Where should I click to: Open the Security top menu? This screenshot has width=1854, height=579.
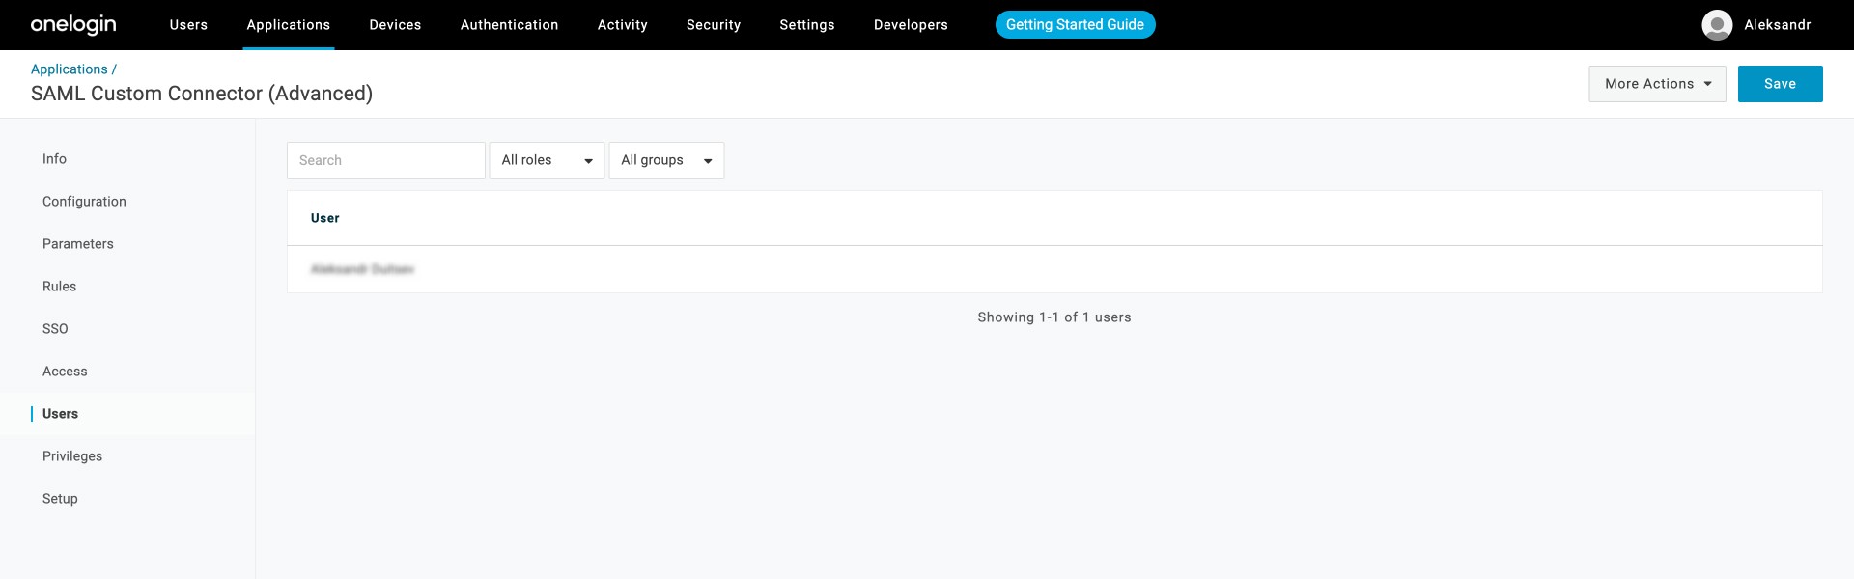point(714,25)
